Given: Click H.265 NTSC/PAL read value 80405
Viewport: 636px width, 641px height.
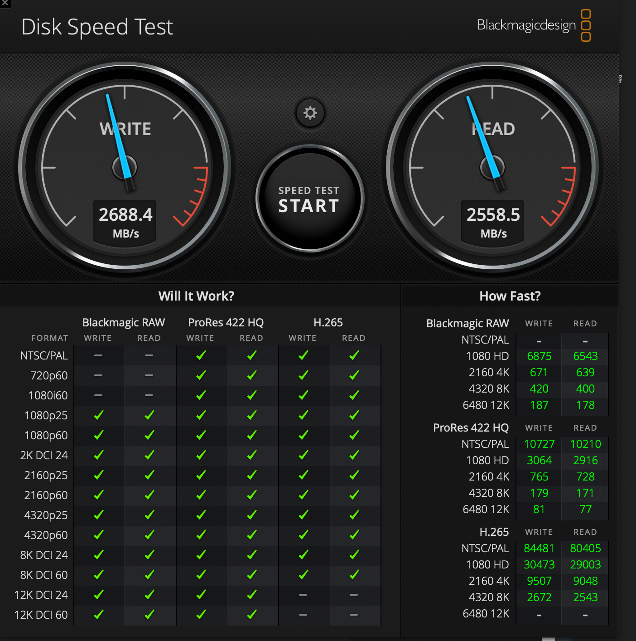Looking at the screenshot, I should tap(585, 549).
